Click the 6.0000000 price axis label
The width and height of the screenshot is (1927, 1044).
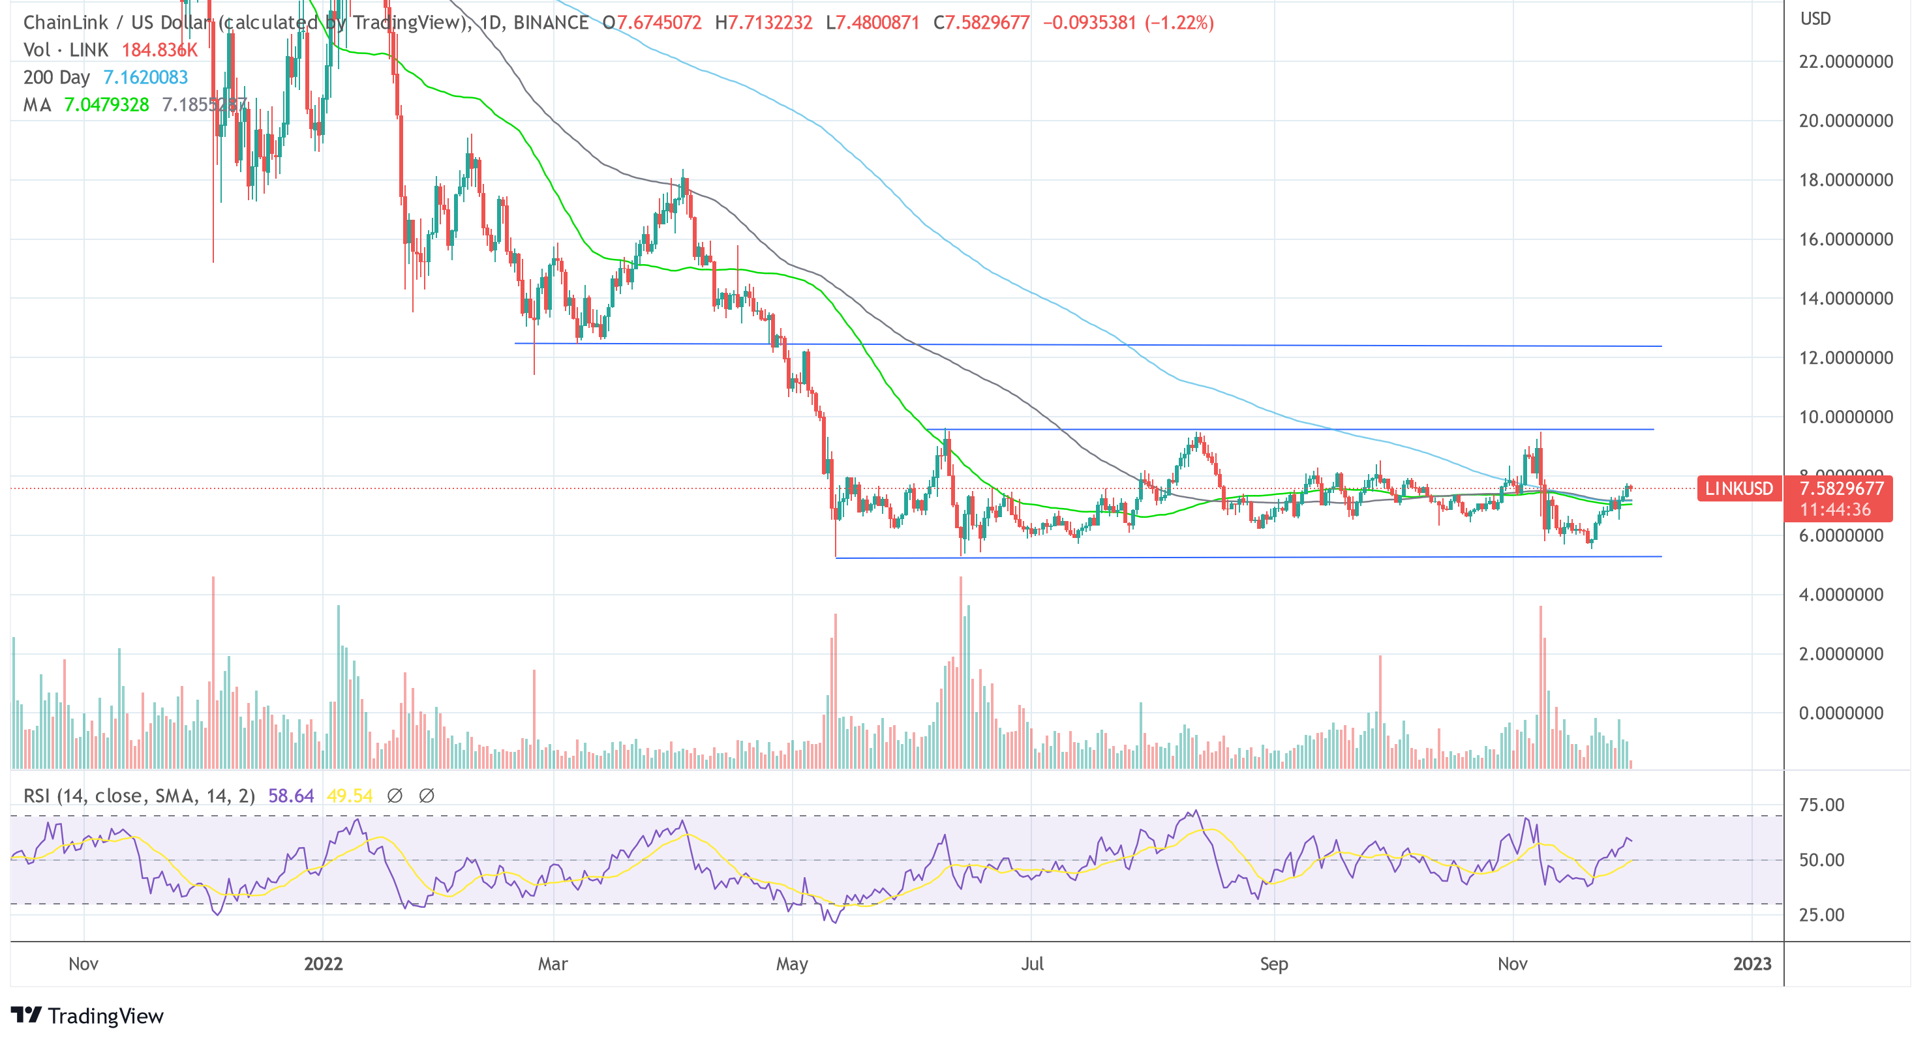[1841, 535]
